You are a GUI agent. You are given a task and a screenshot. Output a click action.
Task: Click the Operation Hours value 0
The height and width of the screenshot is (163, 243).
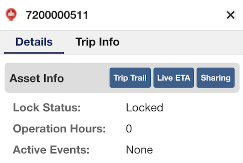(129, 128)
